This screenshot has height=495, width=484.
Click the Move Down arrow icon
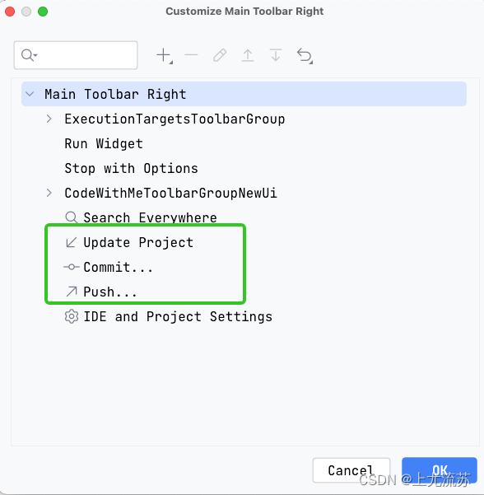pos(276,55)
